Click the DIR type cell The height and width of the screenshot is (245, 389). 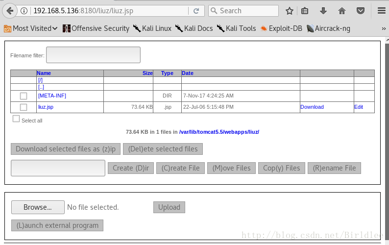tap(167, 96)
